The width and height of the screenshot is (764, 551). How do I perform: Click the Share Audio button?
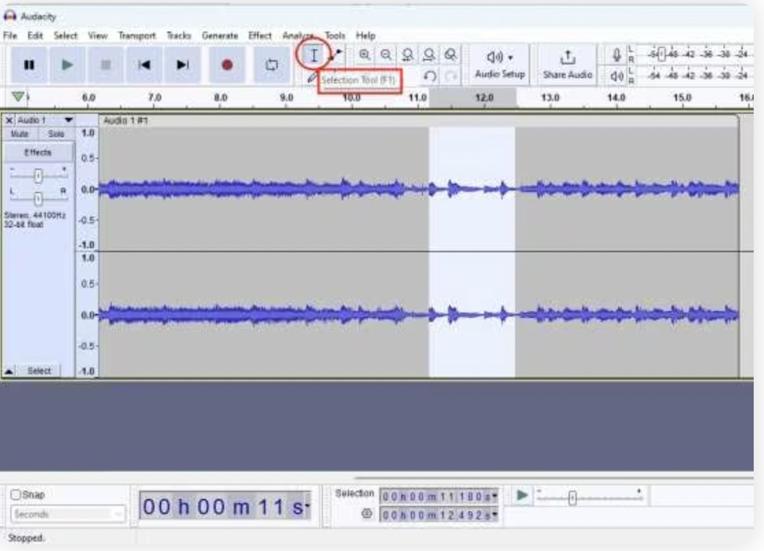[568, 64]
